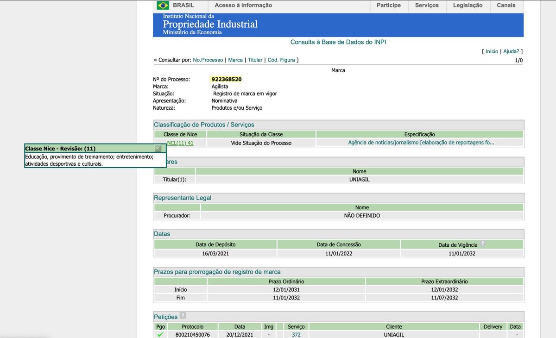Click the help icon next to Petições
Screen dimensions: 556x338
click(183, 316)
